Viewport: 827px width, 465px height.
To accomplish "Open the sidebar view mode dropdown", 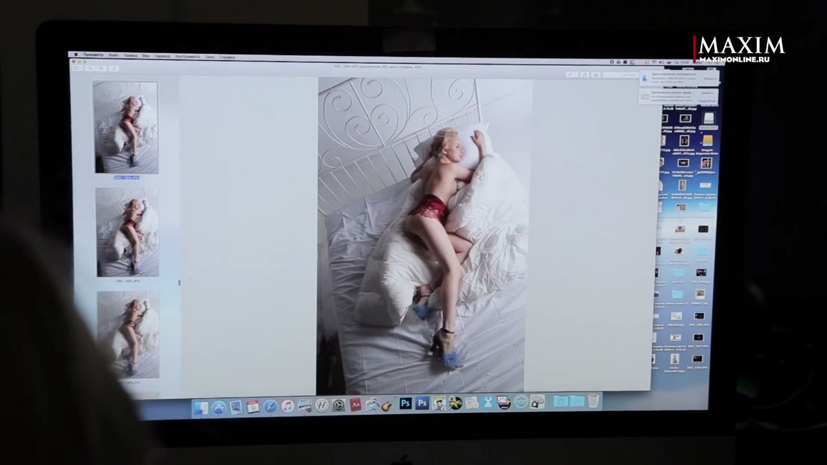I will (x=78, y=68).
